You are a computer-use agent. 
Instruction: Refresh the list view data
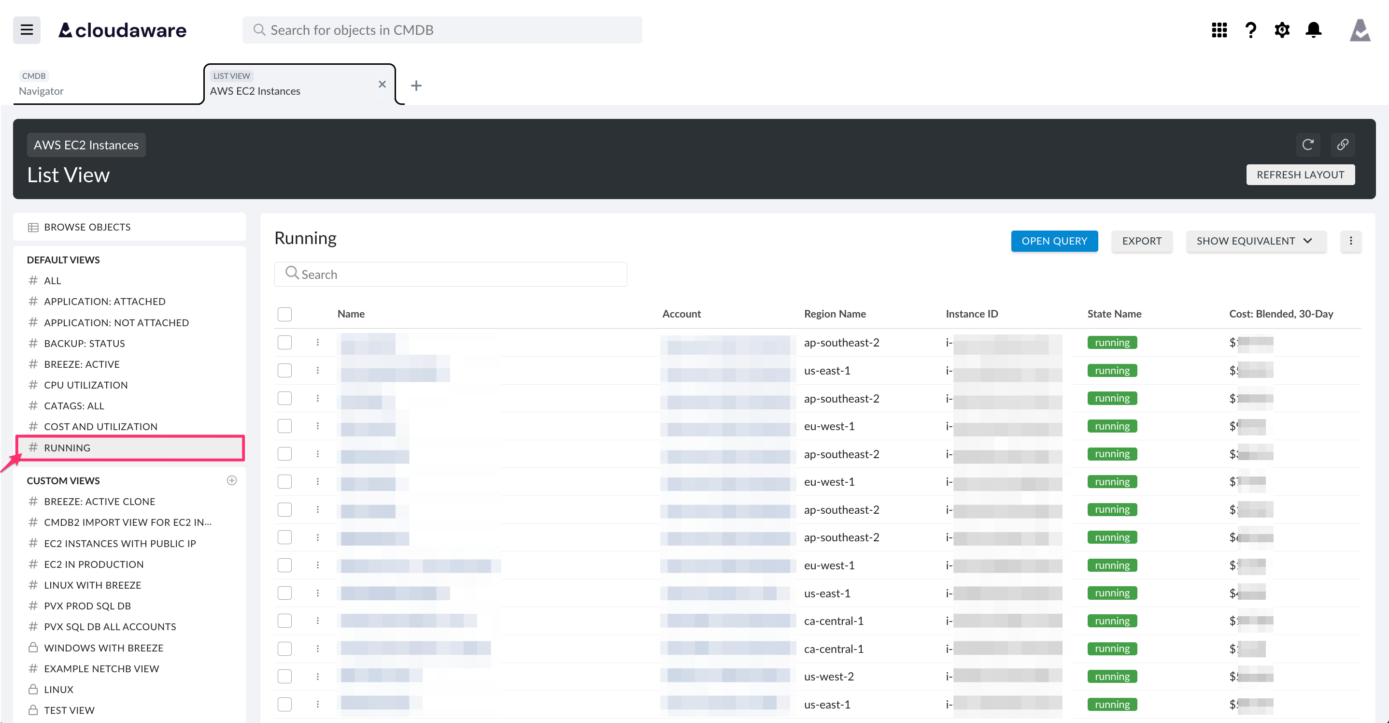pyautogui.click(x=1308, y=145)
